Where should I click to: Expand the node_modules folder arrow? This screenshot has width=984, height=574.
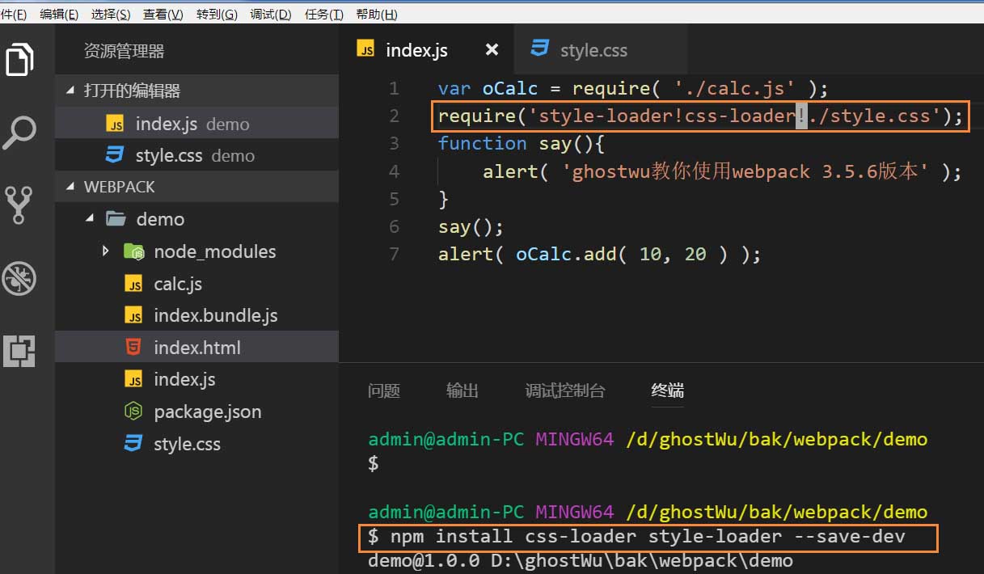tap(106, 251)
